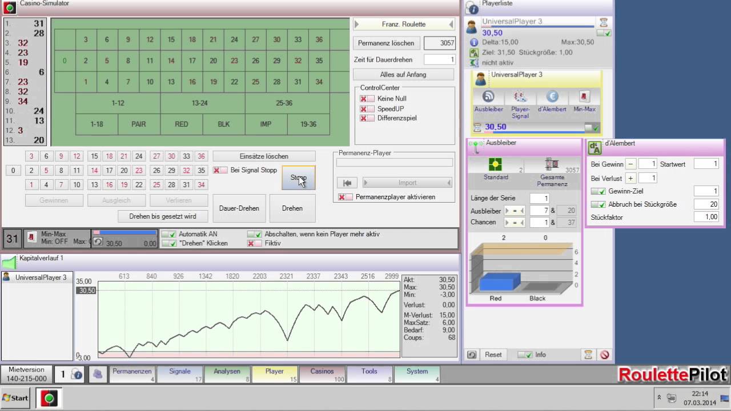Click the Dauer-Drehen button
The width and height of the screenshot is (731, 411).
pos(239,208)
